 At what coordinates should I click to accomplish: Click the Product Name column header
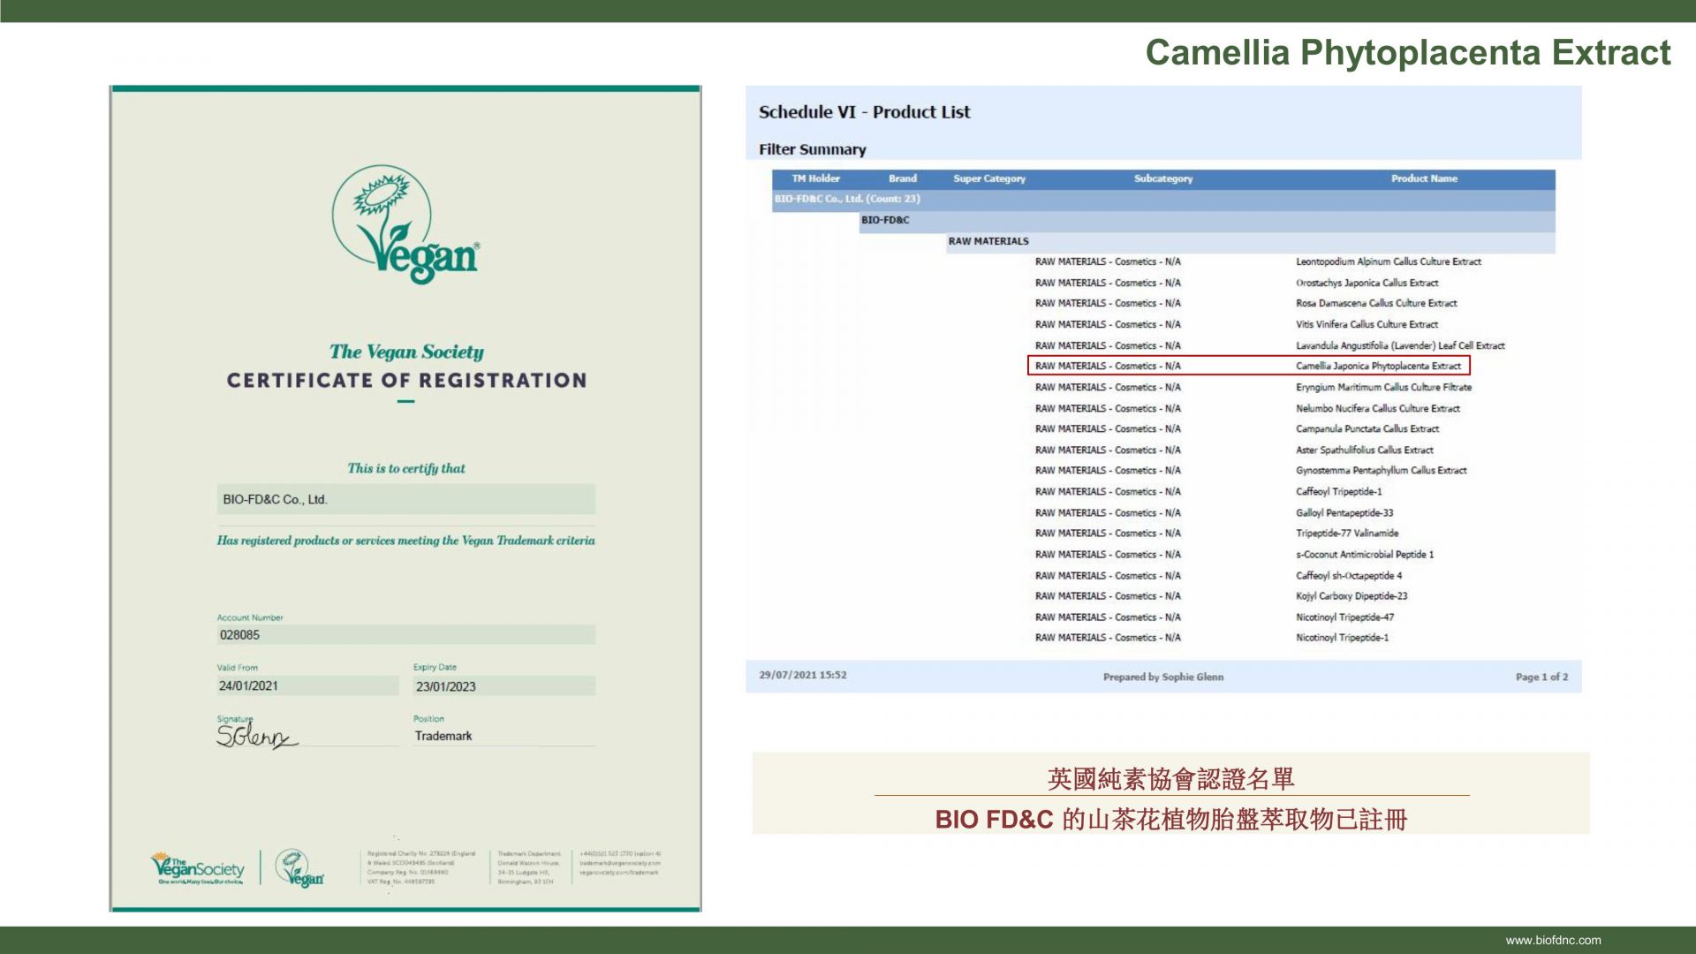pos(1423,178)
